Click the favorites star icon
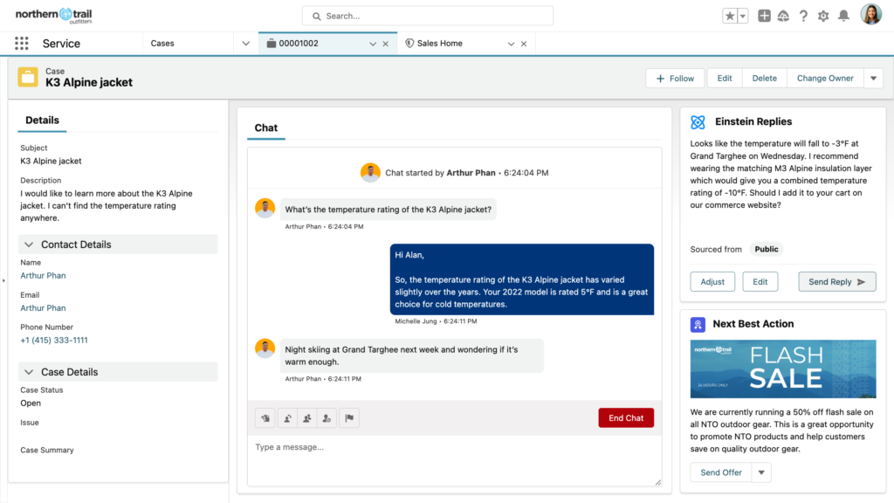Viewport: 894px width, 503px height. point(730,16)
